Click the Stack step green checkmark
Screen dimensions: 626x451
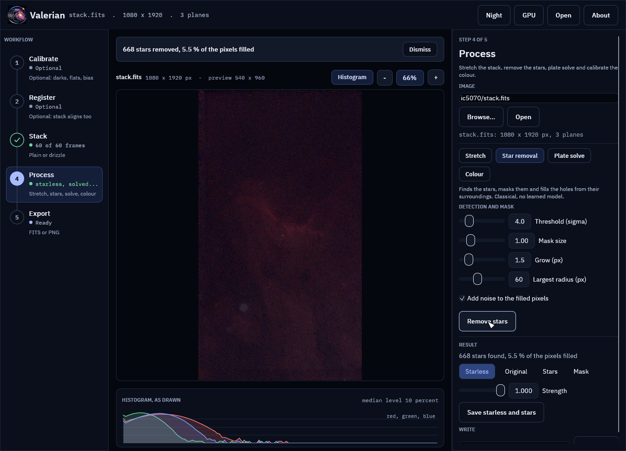coord(17,140)
